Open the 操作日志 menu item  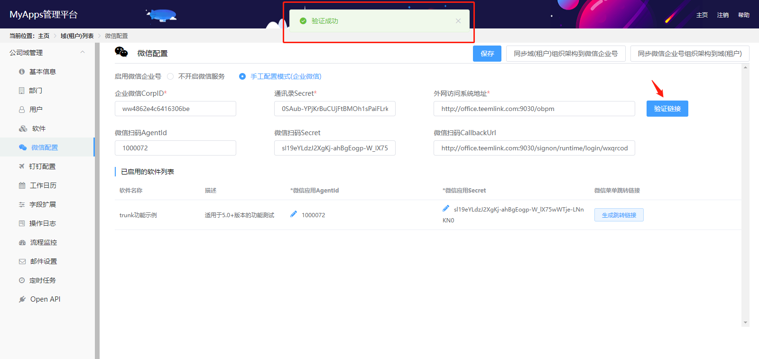(x=42, y=223)
